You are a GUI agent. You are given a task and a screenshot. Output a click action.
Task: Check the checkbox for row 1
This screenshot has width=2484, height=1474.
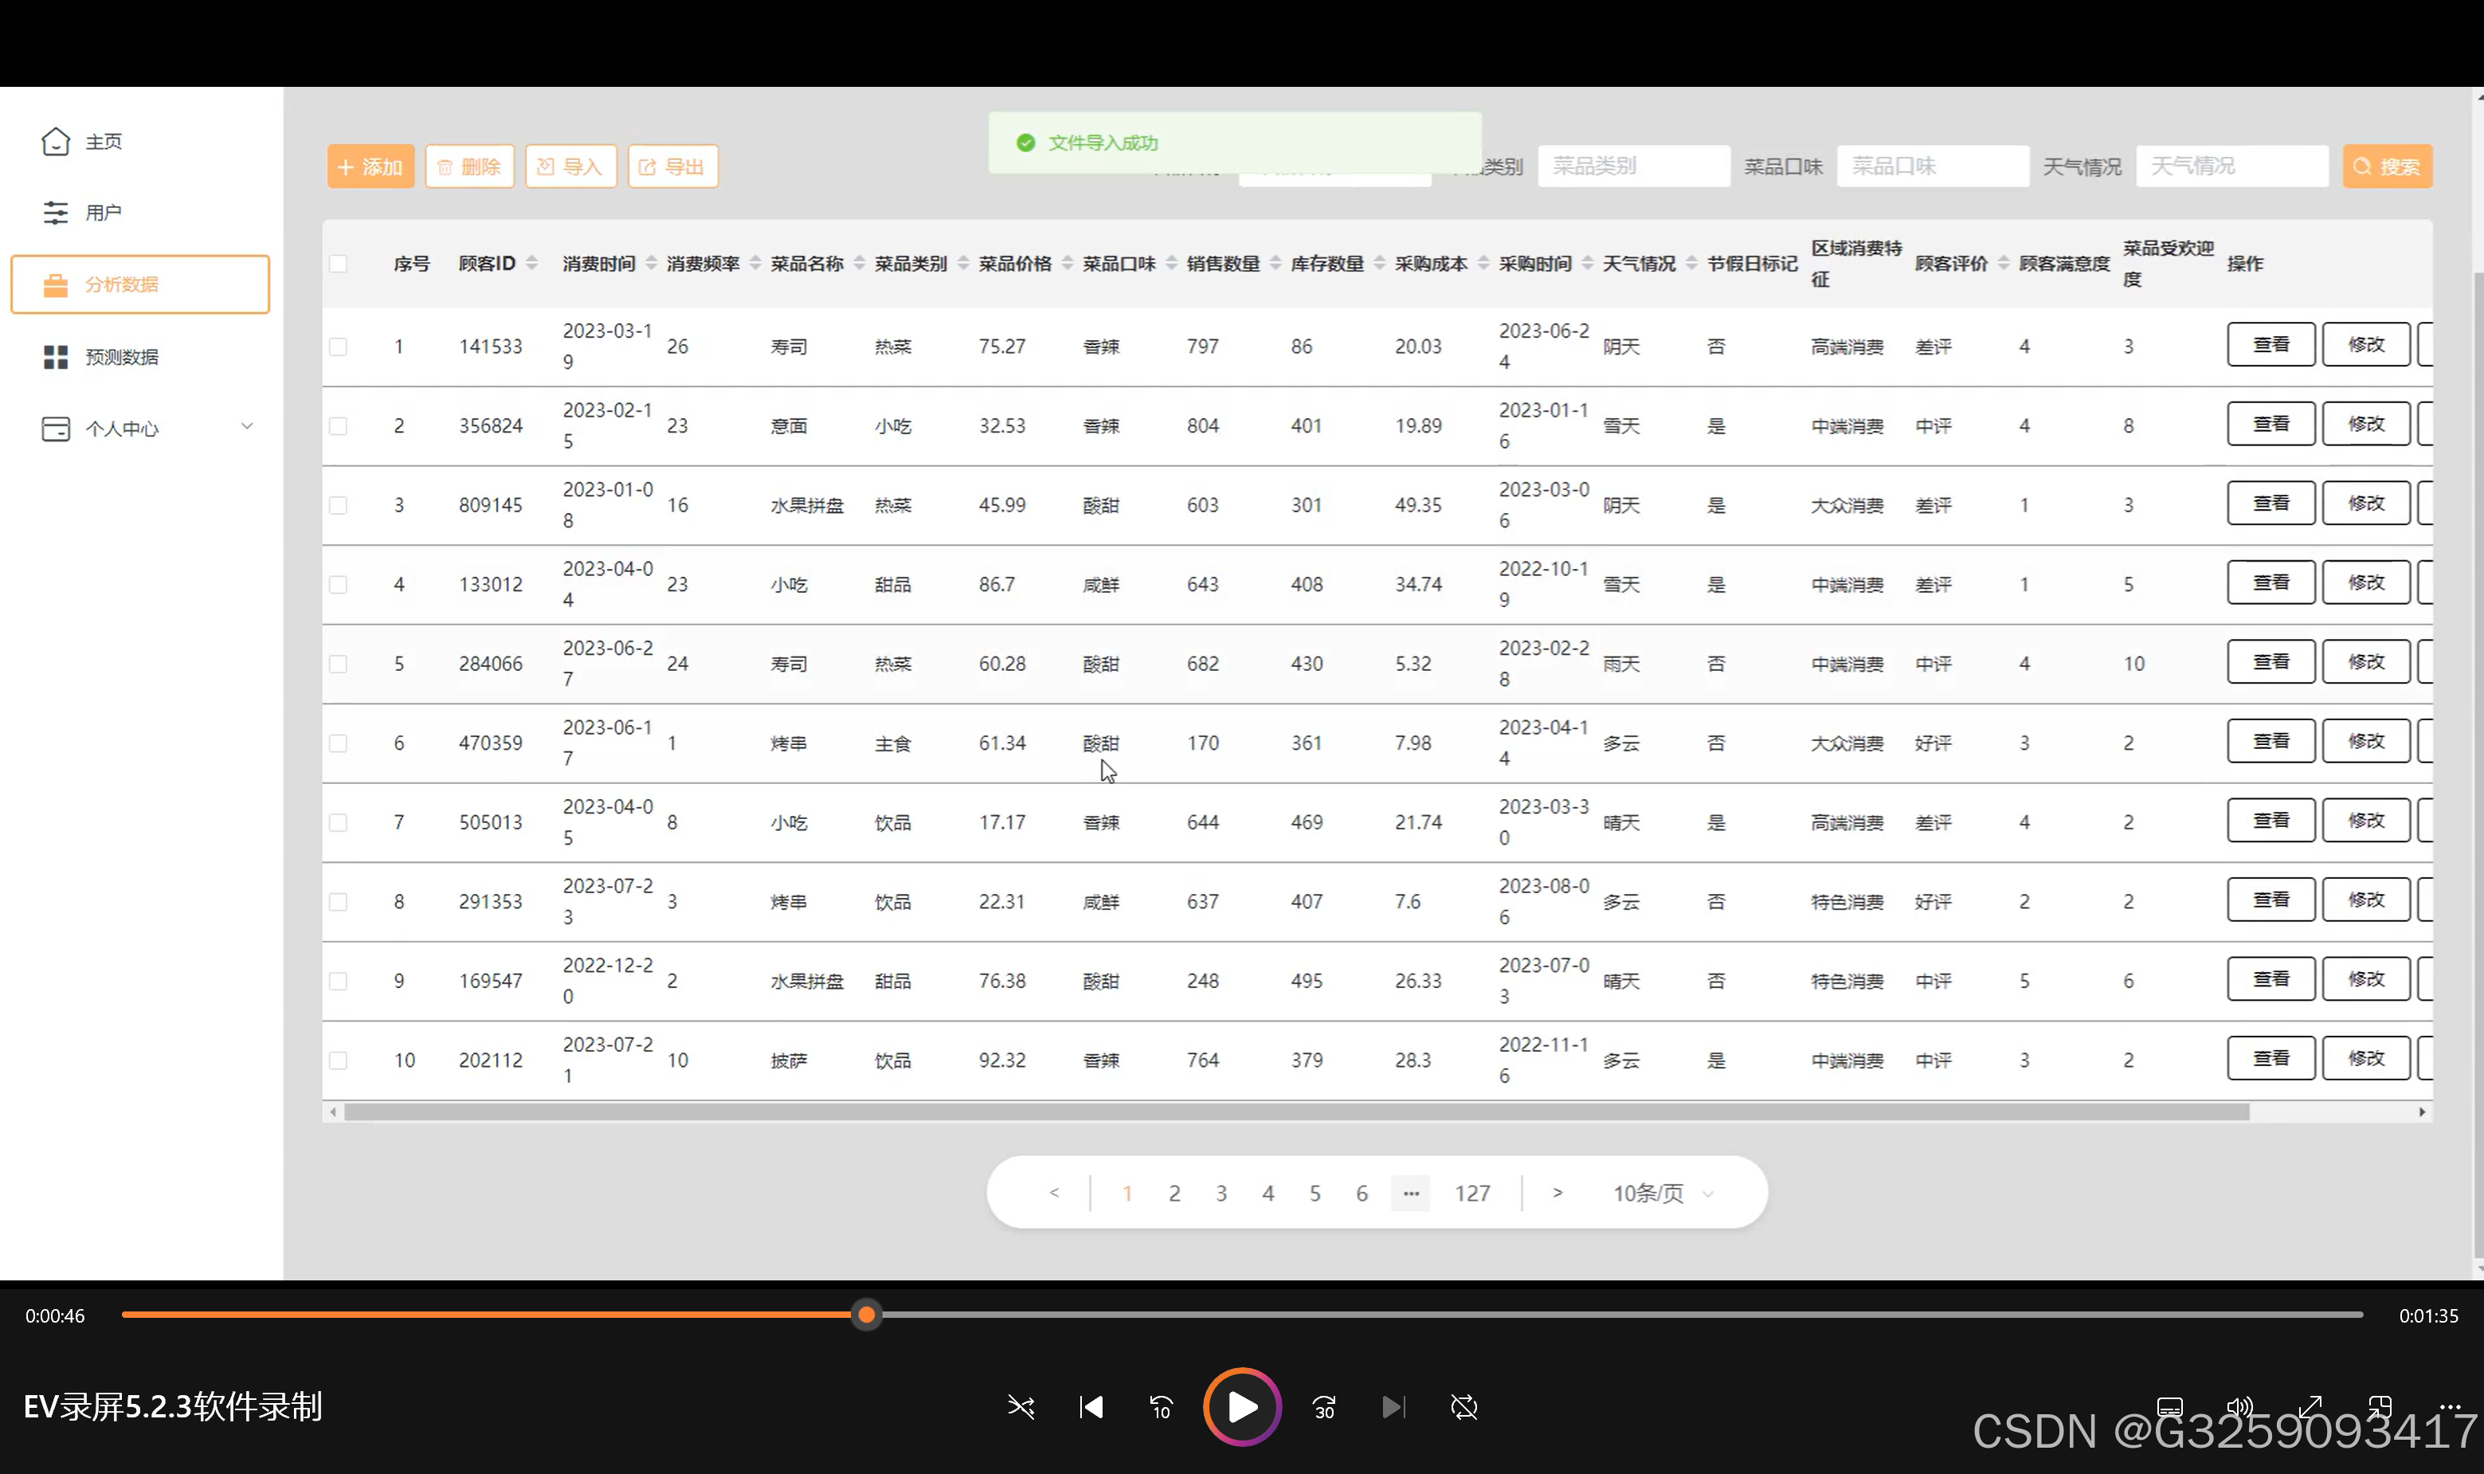tap(339, 347)
